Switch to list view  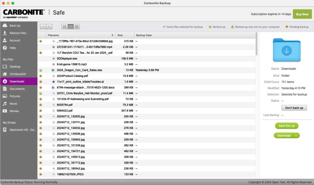click(71, 27)
